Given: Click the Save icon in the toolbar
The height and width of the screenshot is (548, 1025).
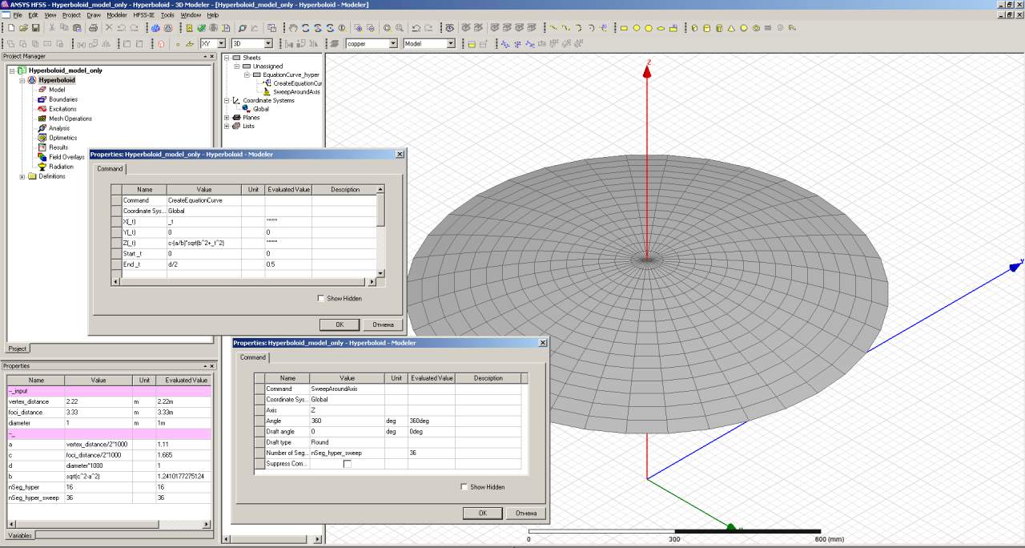Looking at the screenshot, I should [x=36, y=28].
